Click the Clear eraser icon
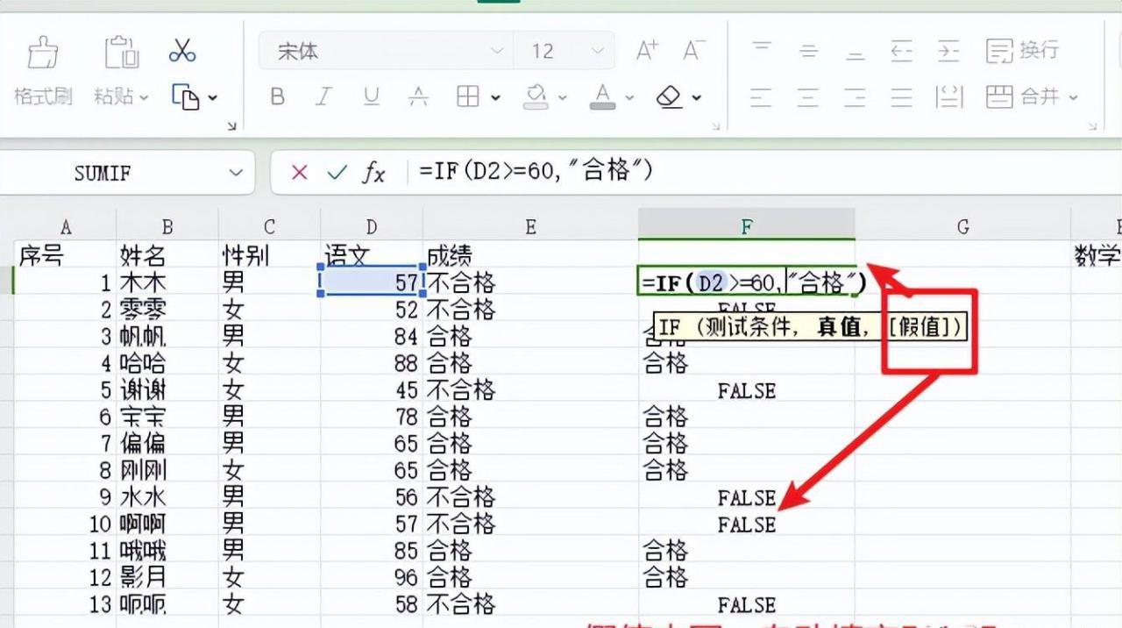The image size is (1122, 628). 670,96
